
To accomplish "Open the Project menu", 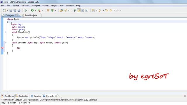I will pyautogui.click(x=54, y=6).
